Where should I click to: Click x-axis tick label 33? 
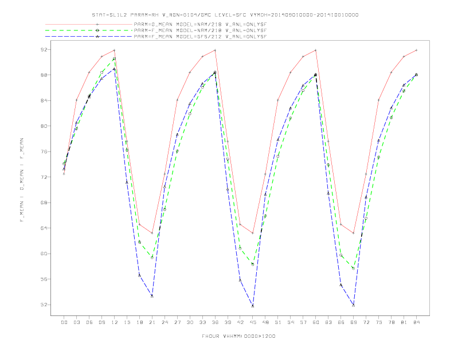[202, 322]
